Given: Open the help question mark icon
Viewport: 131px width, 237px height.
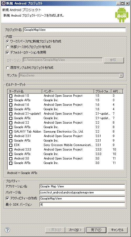Looking at the screenshot, I should pos(7,230).
